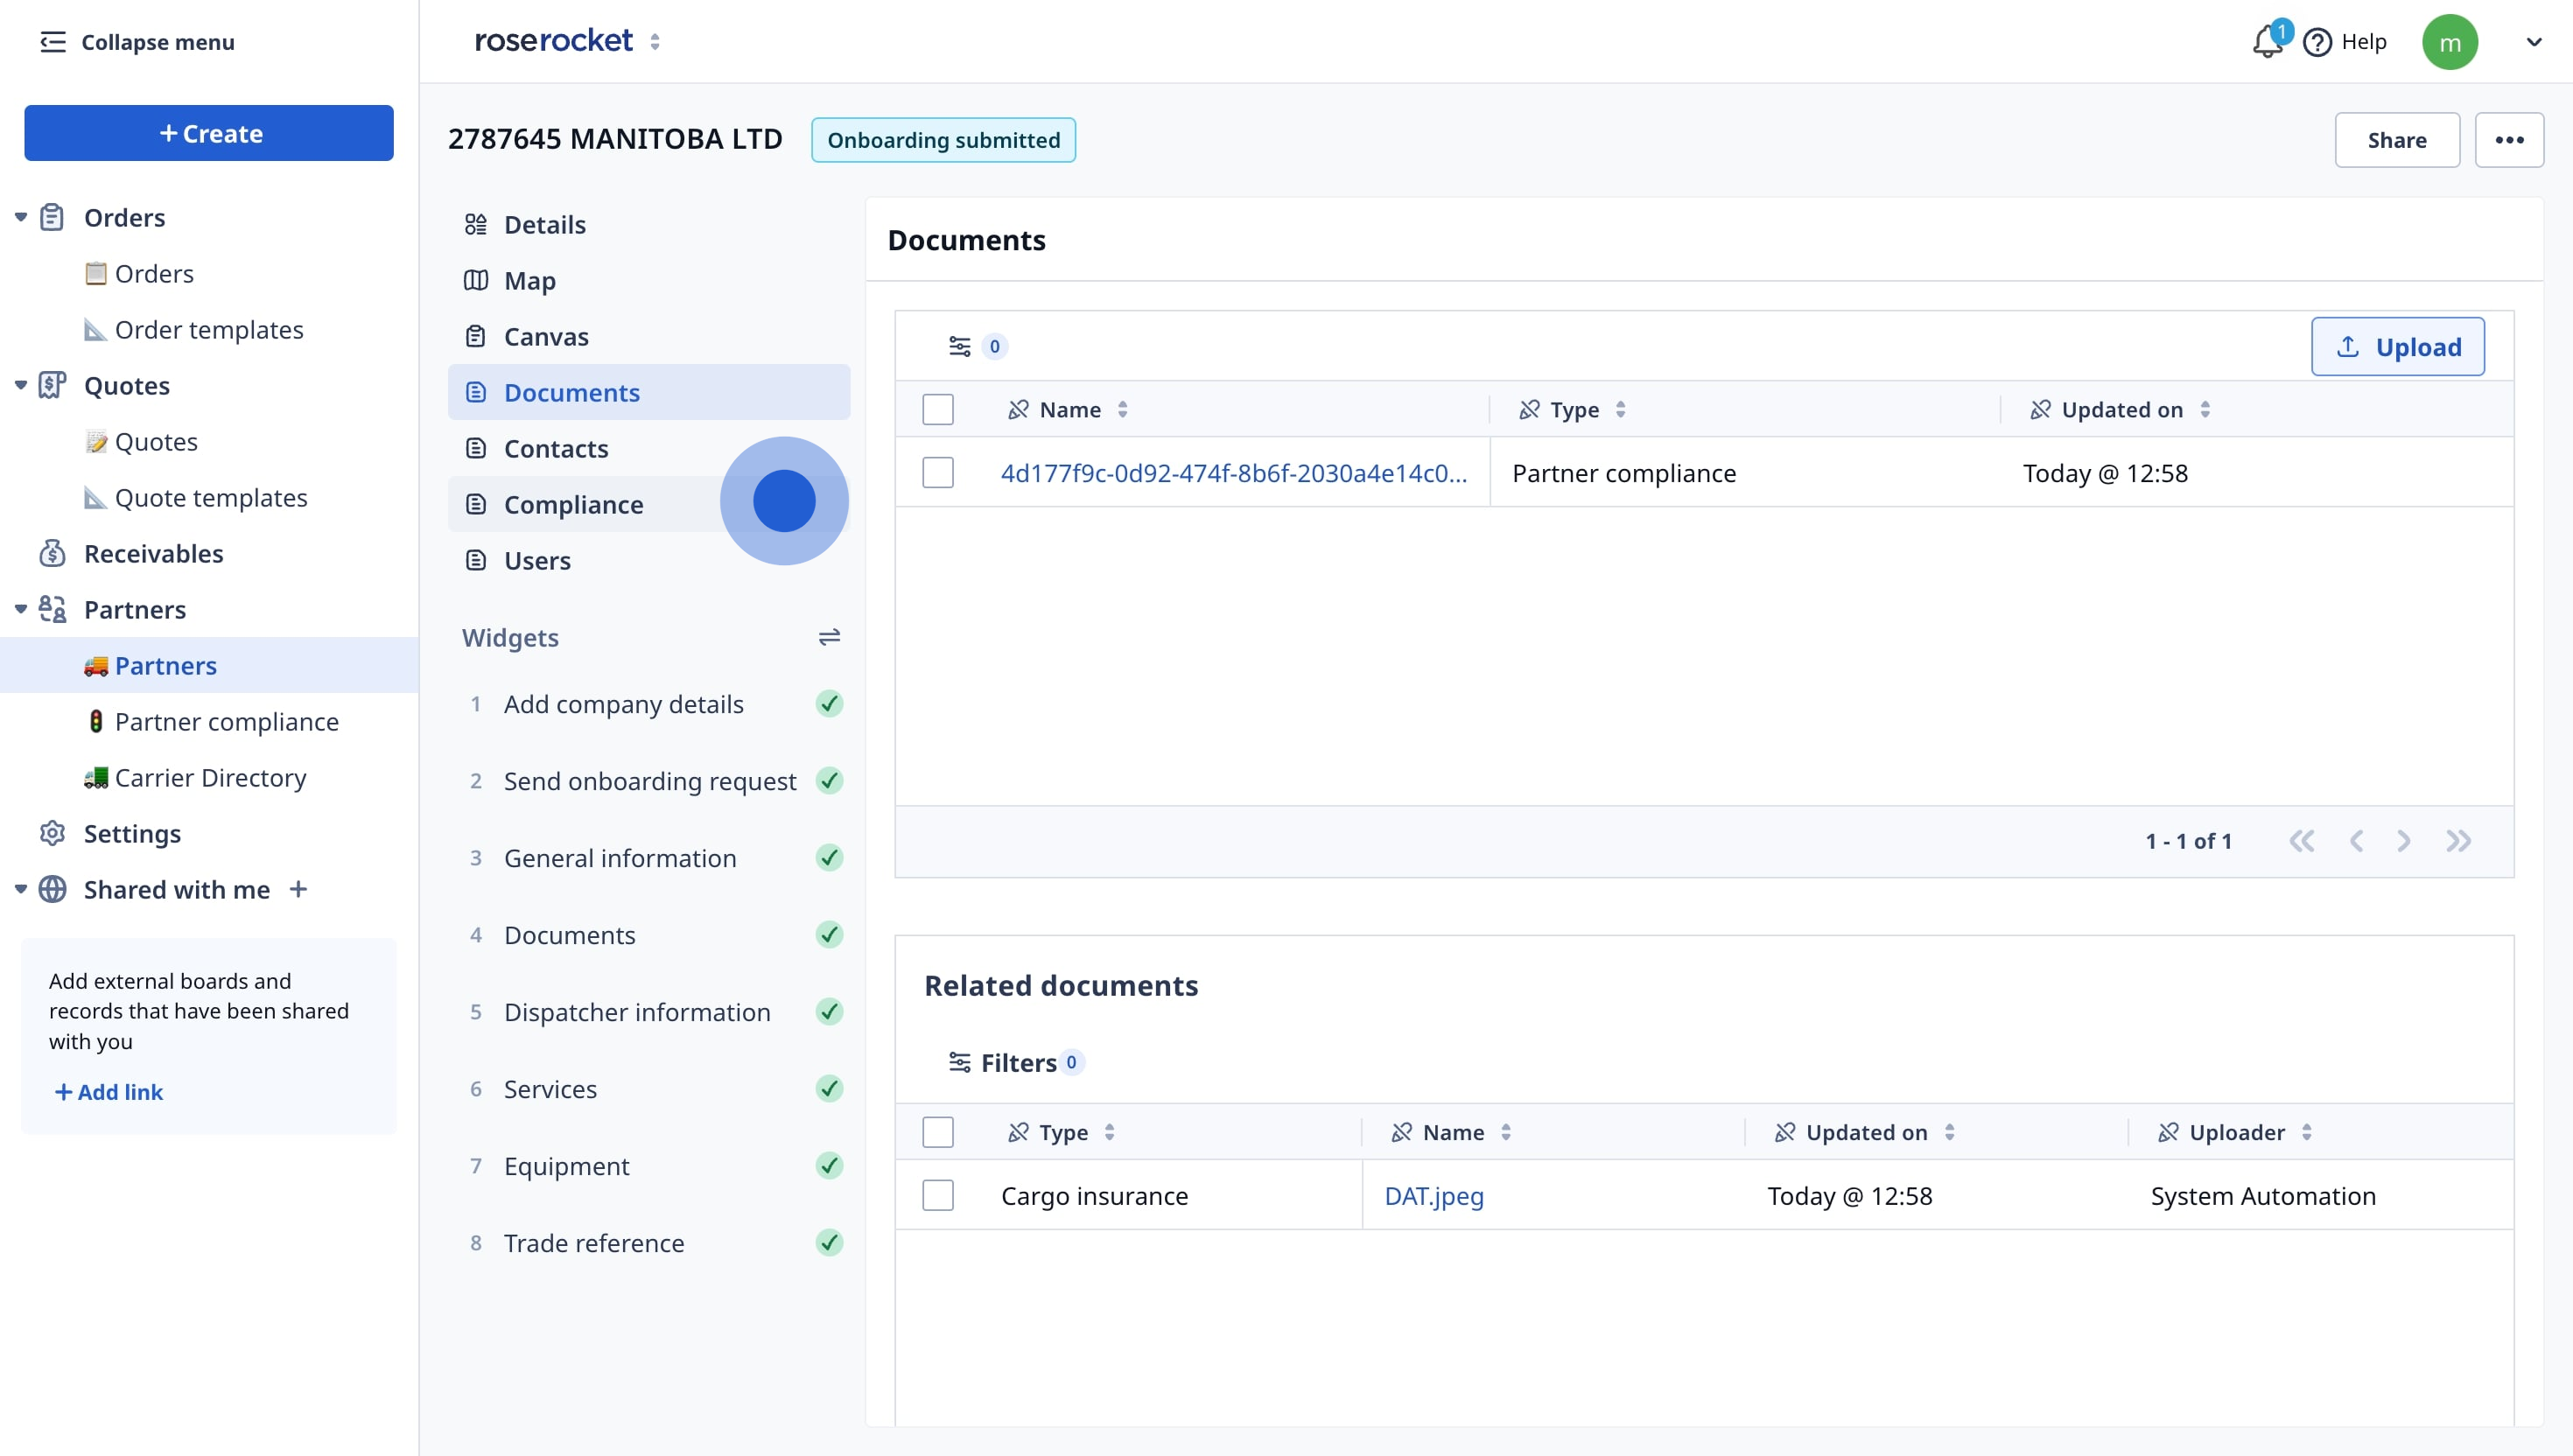Click the Documents table filter icon
The height and width of the screenshot is (1456, 2573).
click(x=959, y=346)
